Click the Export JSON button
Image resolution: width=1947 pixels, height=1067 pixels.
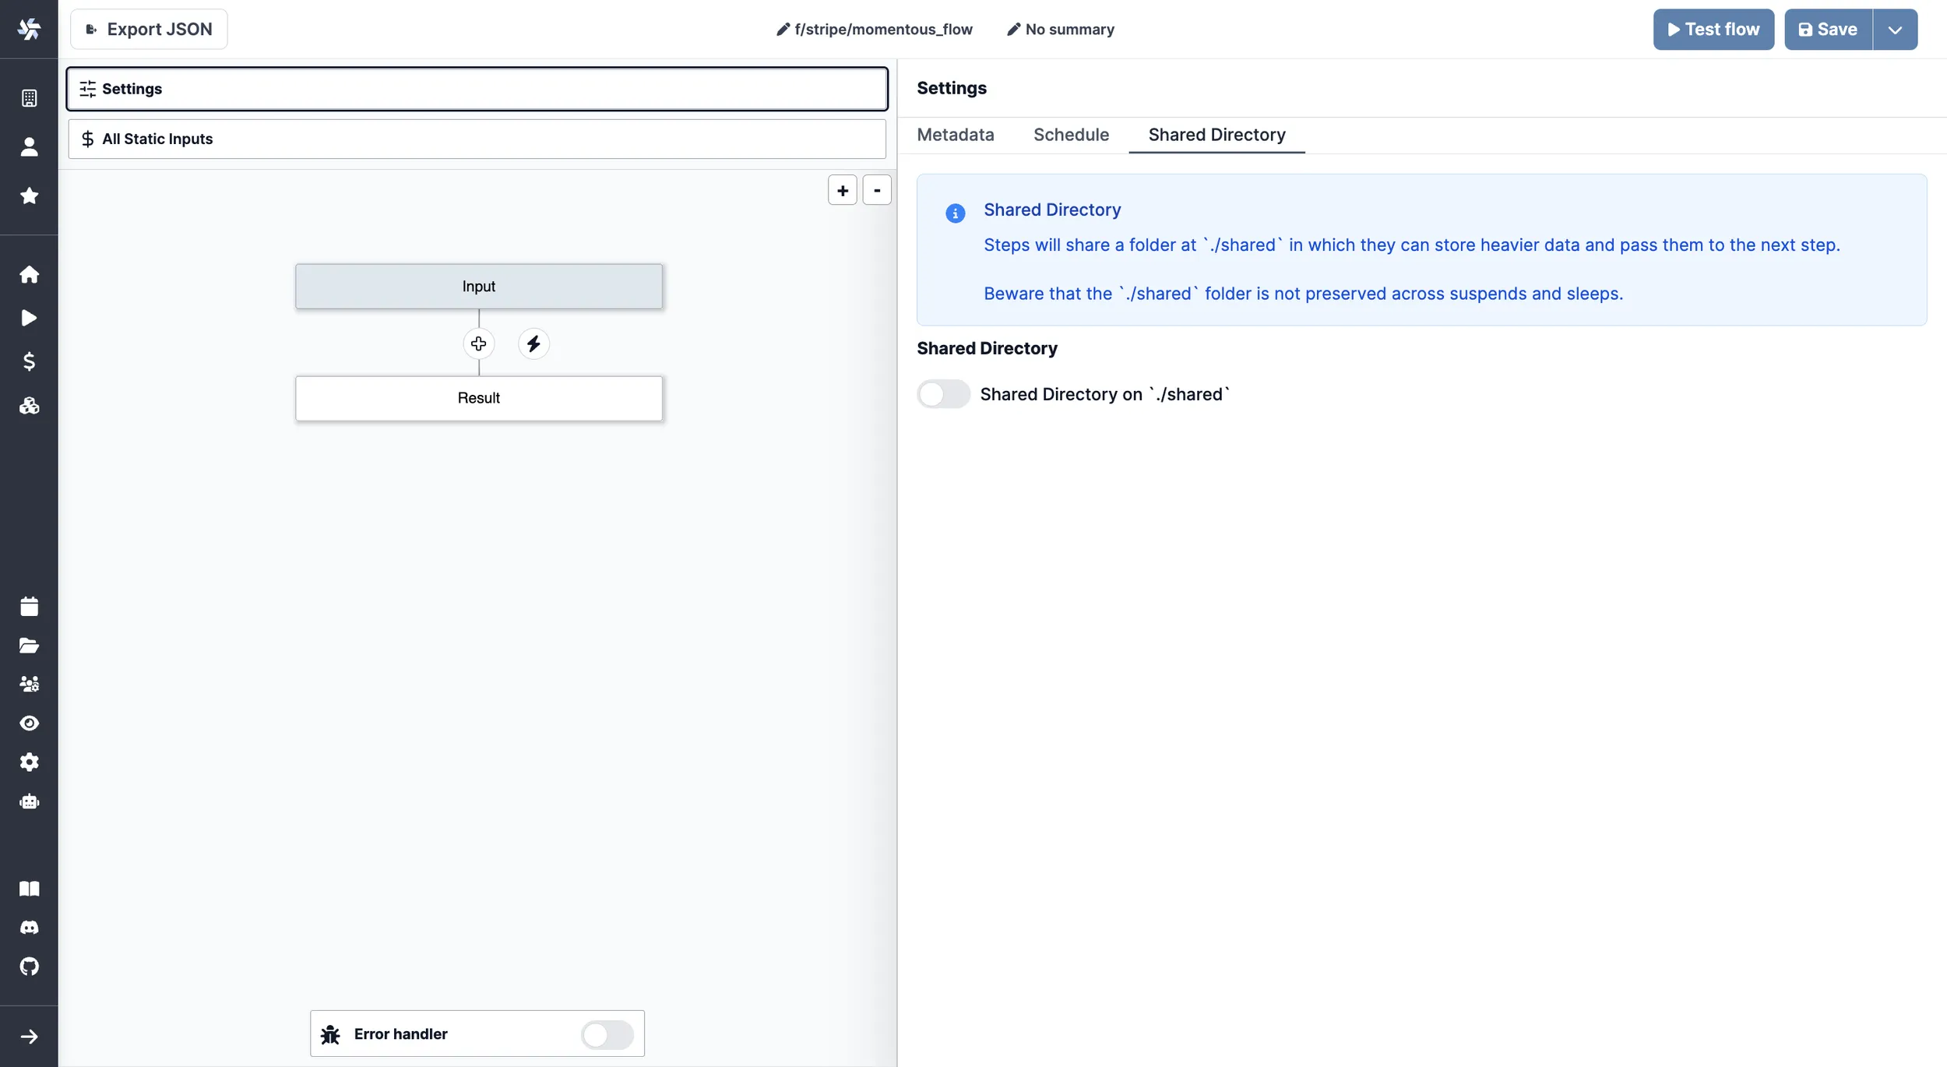pyautogui.click(x=148, y=29)
